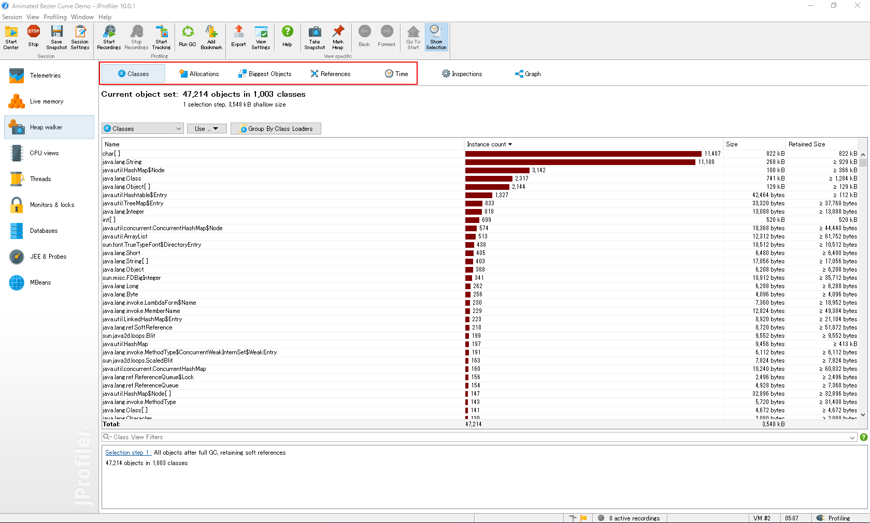This screenshot has height=523, width=870.
Task: Open the CPU views section
Action: point(49,153)
